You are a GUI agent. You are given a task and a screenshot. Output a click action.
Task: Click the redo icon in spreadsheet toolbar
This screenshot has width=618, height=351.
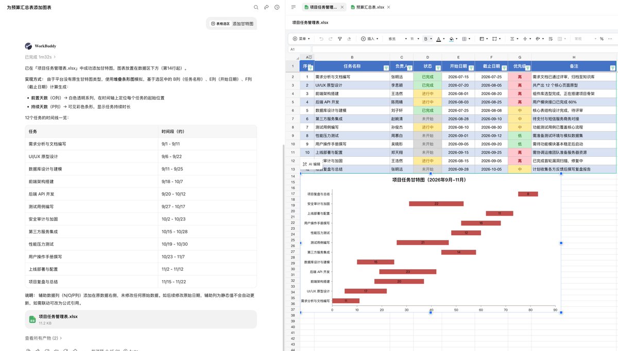pyautogui.click(x=331, y=39)
